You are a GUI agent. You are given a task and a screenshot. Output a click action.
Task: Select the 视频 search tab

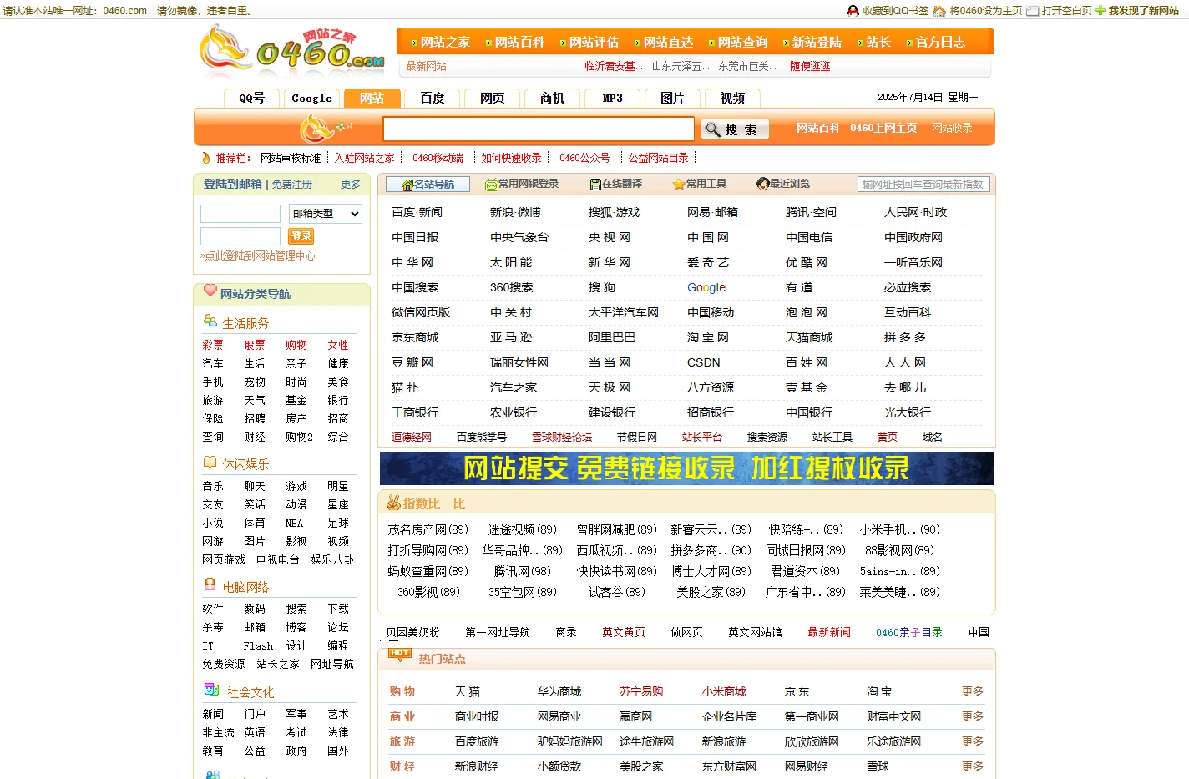point(732,98)
